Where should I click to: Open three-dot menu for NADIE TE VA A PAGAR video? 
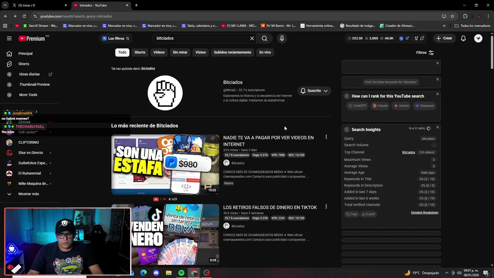coord(326,137)
